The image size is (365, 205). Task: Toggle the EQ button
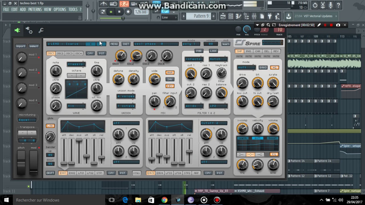pos(274,154)
